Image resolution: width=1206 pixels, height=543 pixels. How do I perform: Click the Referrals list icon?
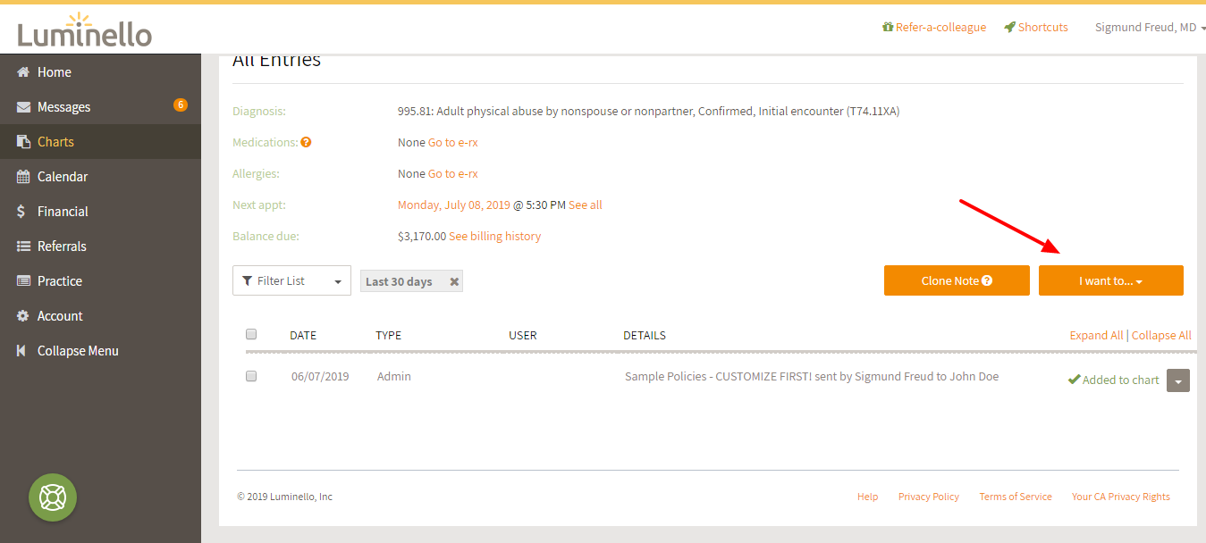tap(23, 246)
